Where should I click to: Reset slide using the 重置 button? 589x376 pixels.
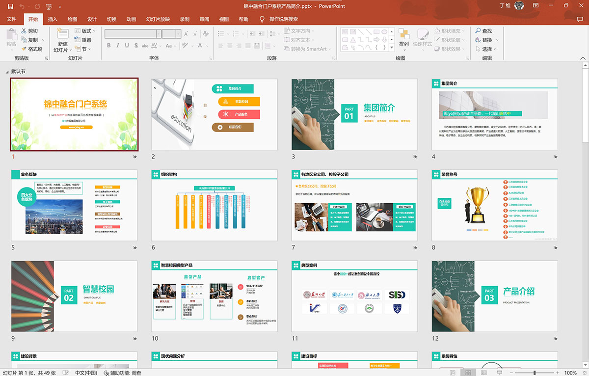coord(83,40)
